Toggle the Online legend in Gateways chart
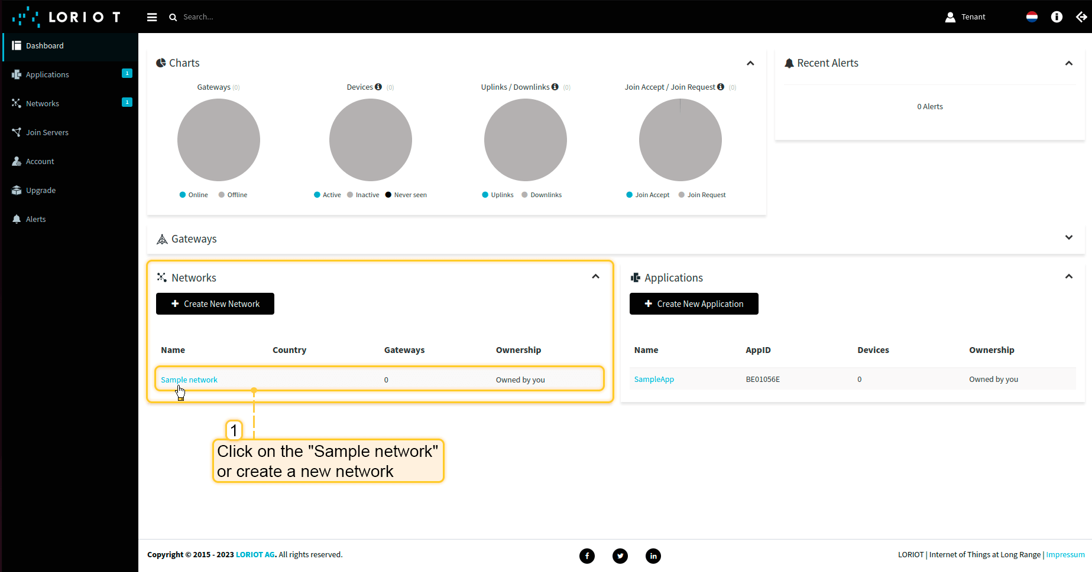Screen dimensions: 1092x572 tap(193, 195)
